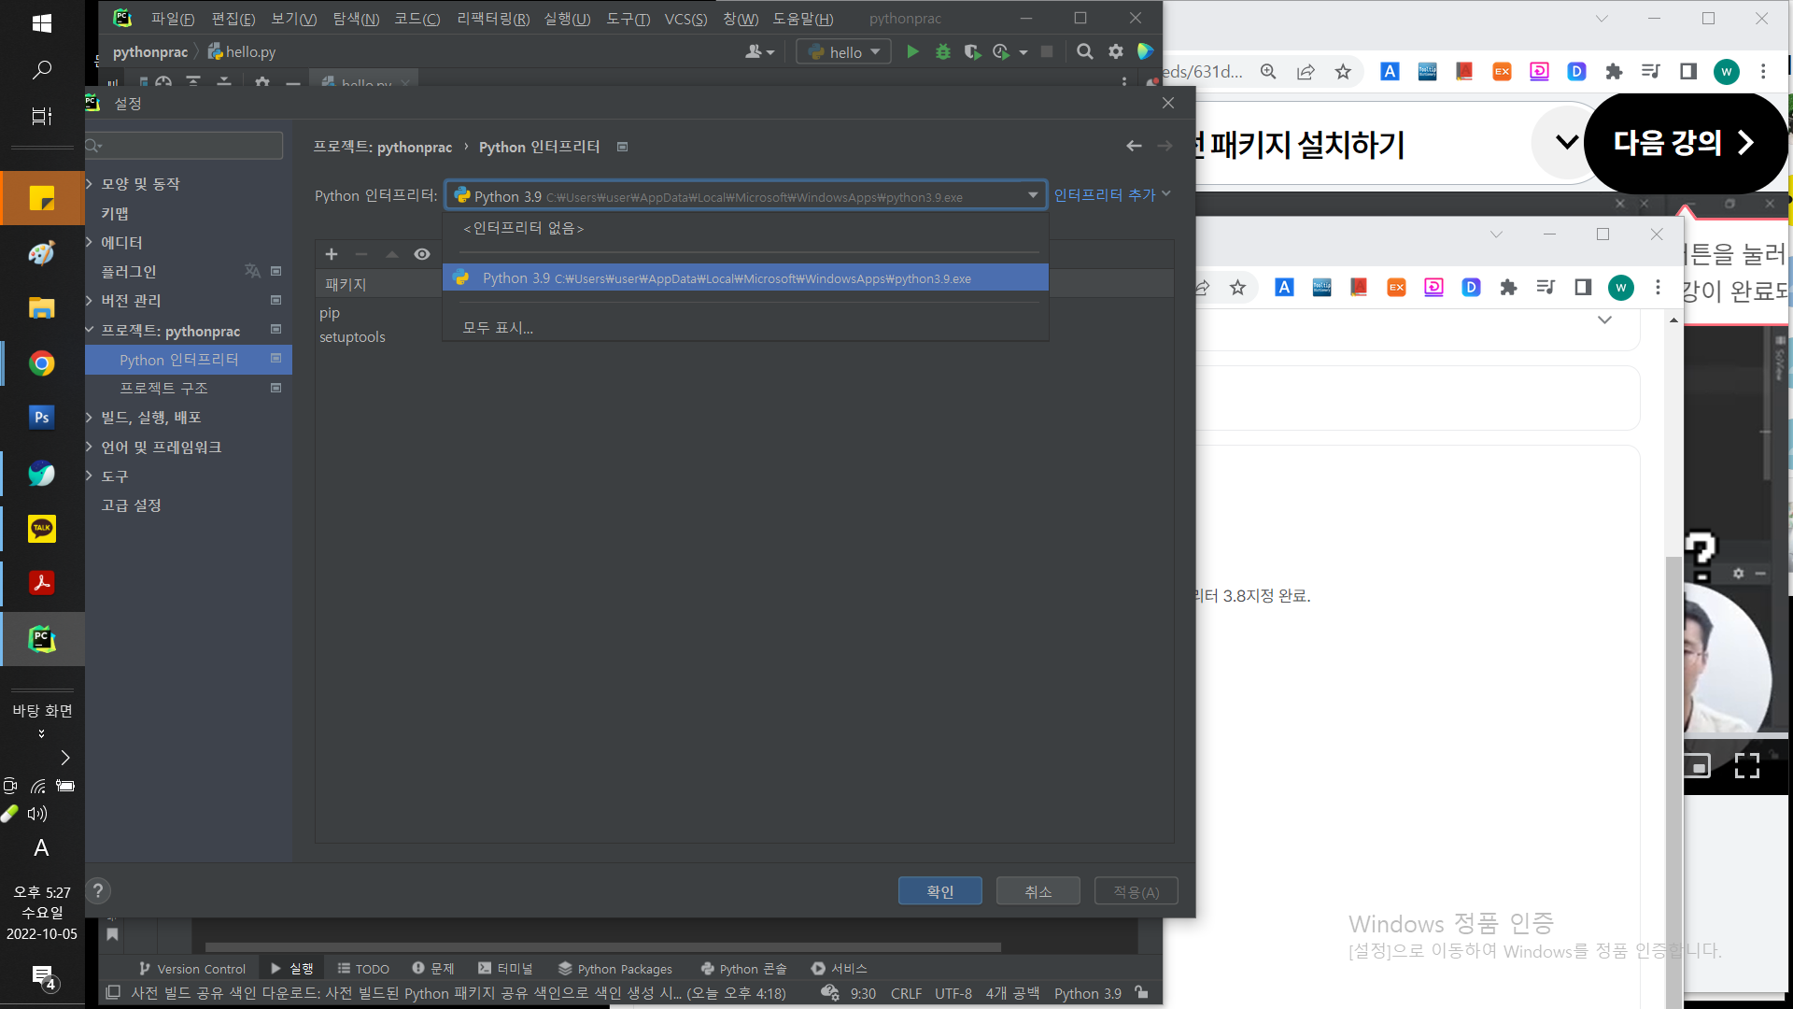Select 키맵 settings page
Image resolution: width=1793 pixels, height=1009 pixels.
pyautogui.click(x=189, y=214)
